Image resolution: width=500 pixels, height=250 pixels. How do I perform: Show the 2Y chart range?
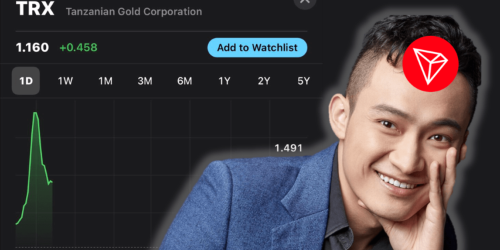tap(264, 81)
